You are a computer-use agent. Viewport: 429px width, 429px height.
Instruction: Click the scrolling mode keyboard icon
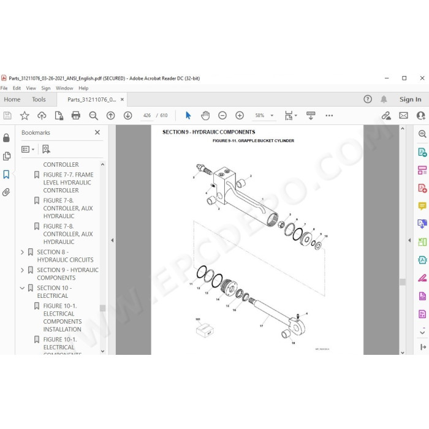pyautogui.click(x=311, y=115)
